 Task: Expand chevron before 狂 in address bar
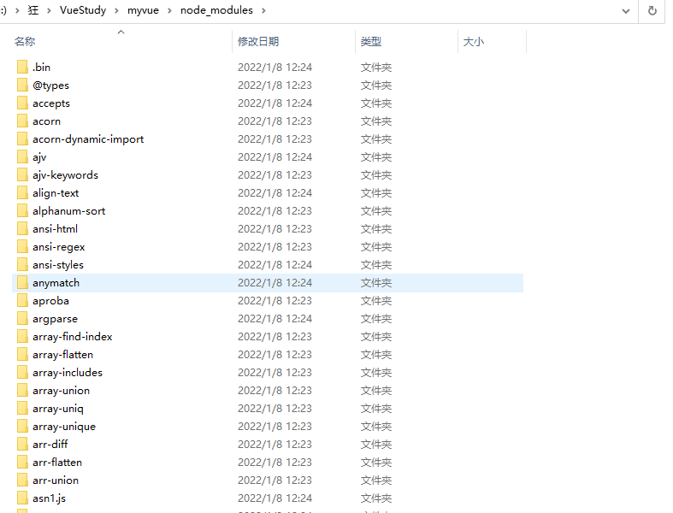click(17, 10)
